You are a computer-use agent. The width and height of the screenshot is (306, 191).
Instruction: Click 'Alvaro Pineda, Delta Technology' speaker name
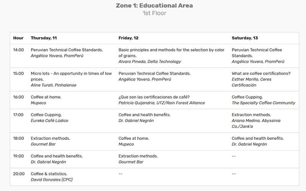click(x=150, y=62)
